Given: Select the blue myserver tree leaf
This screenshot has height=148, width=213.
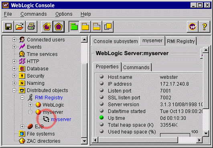Looking at the screenshot, I should click(x=61, y=119).
